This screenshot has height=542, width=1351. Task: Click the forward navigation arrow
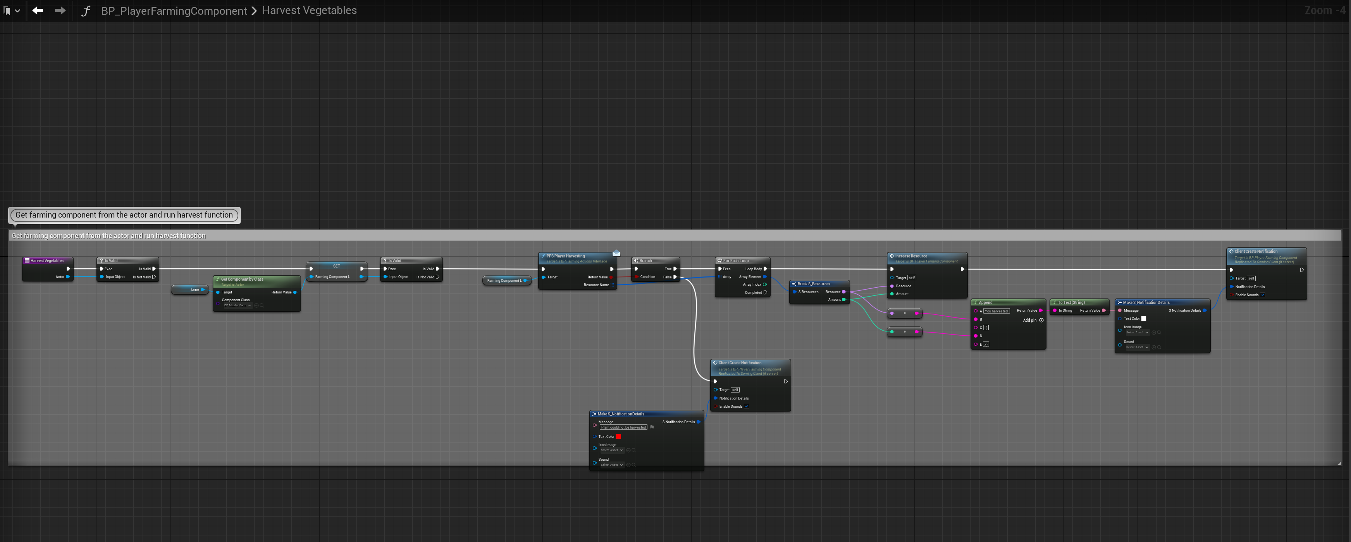point(60,10)
